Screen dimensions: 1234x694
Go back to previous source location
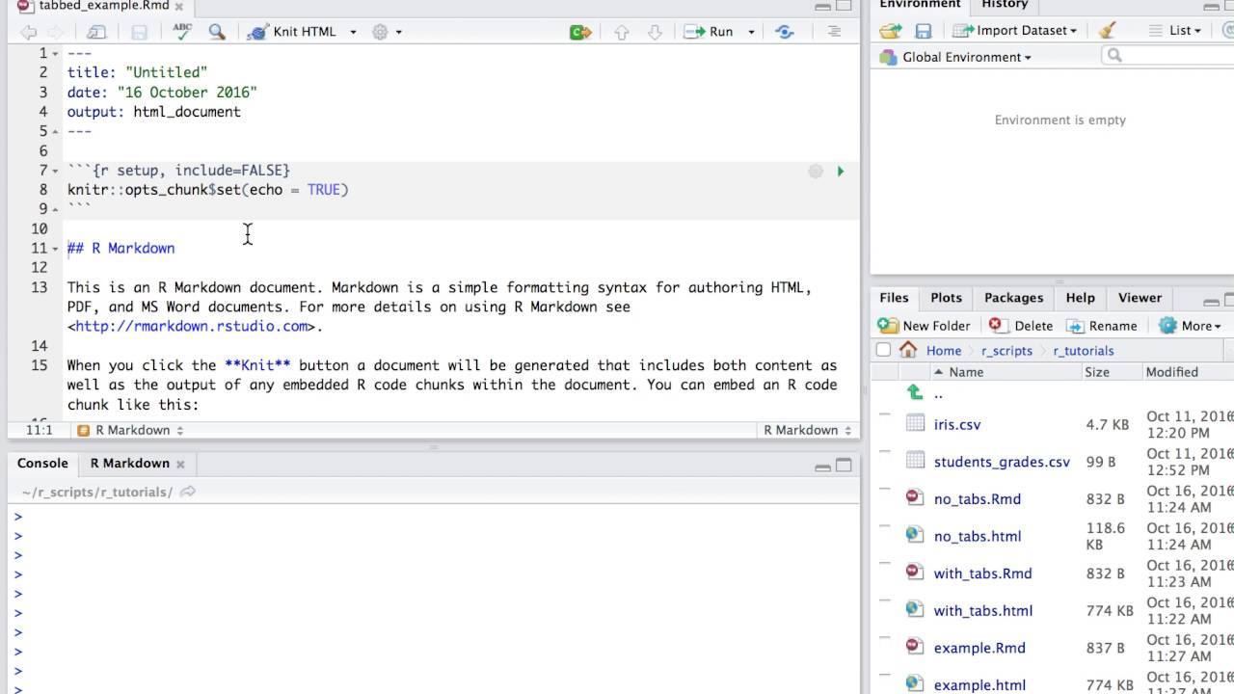pyautogui.click(x=28, y=32)
